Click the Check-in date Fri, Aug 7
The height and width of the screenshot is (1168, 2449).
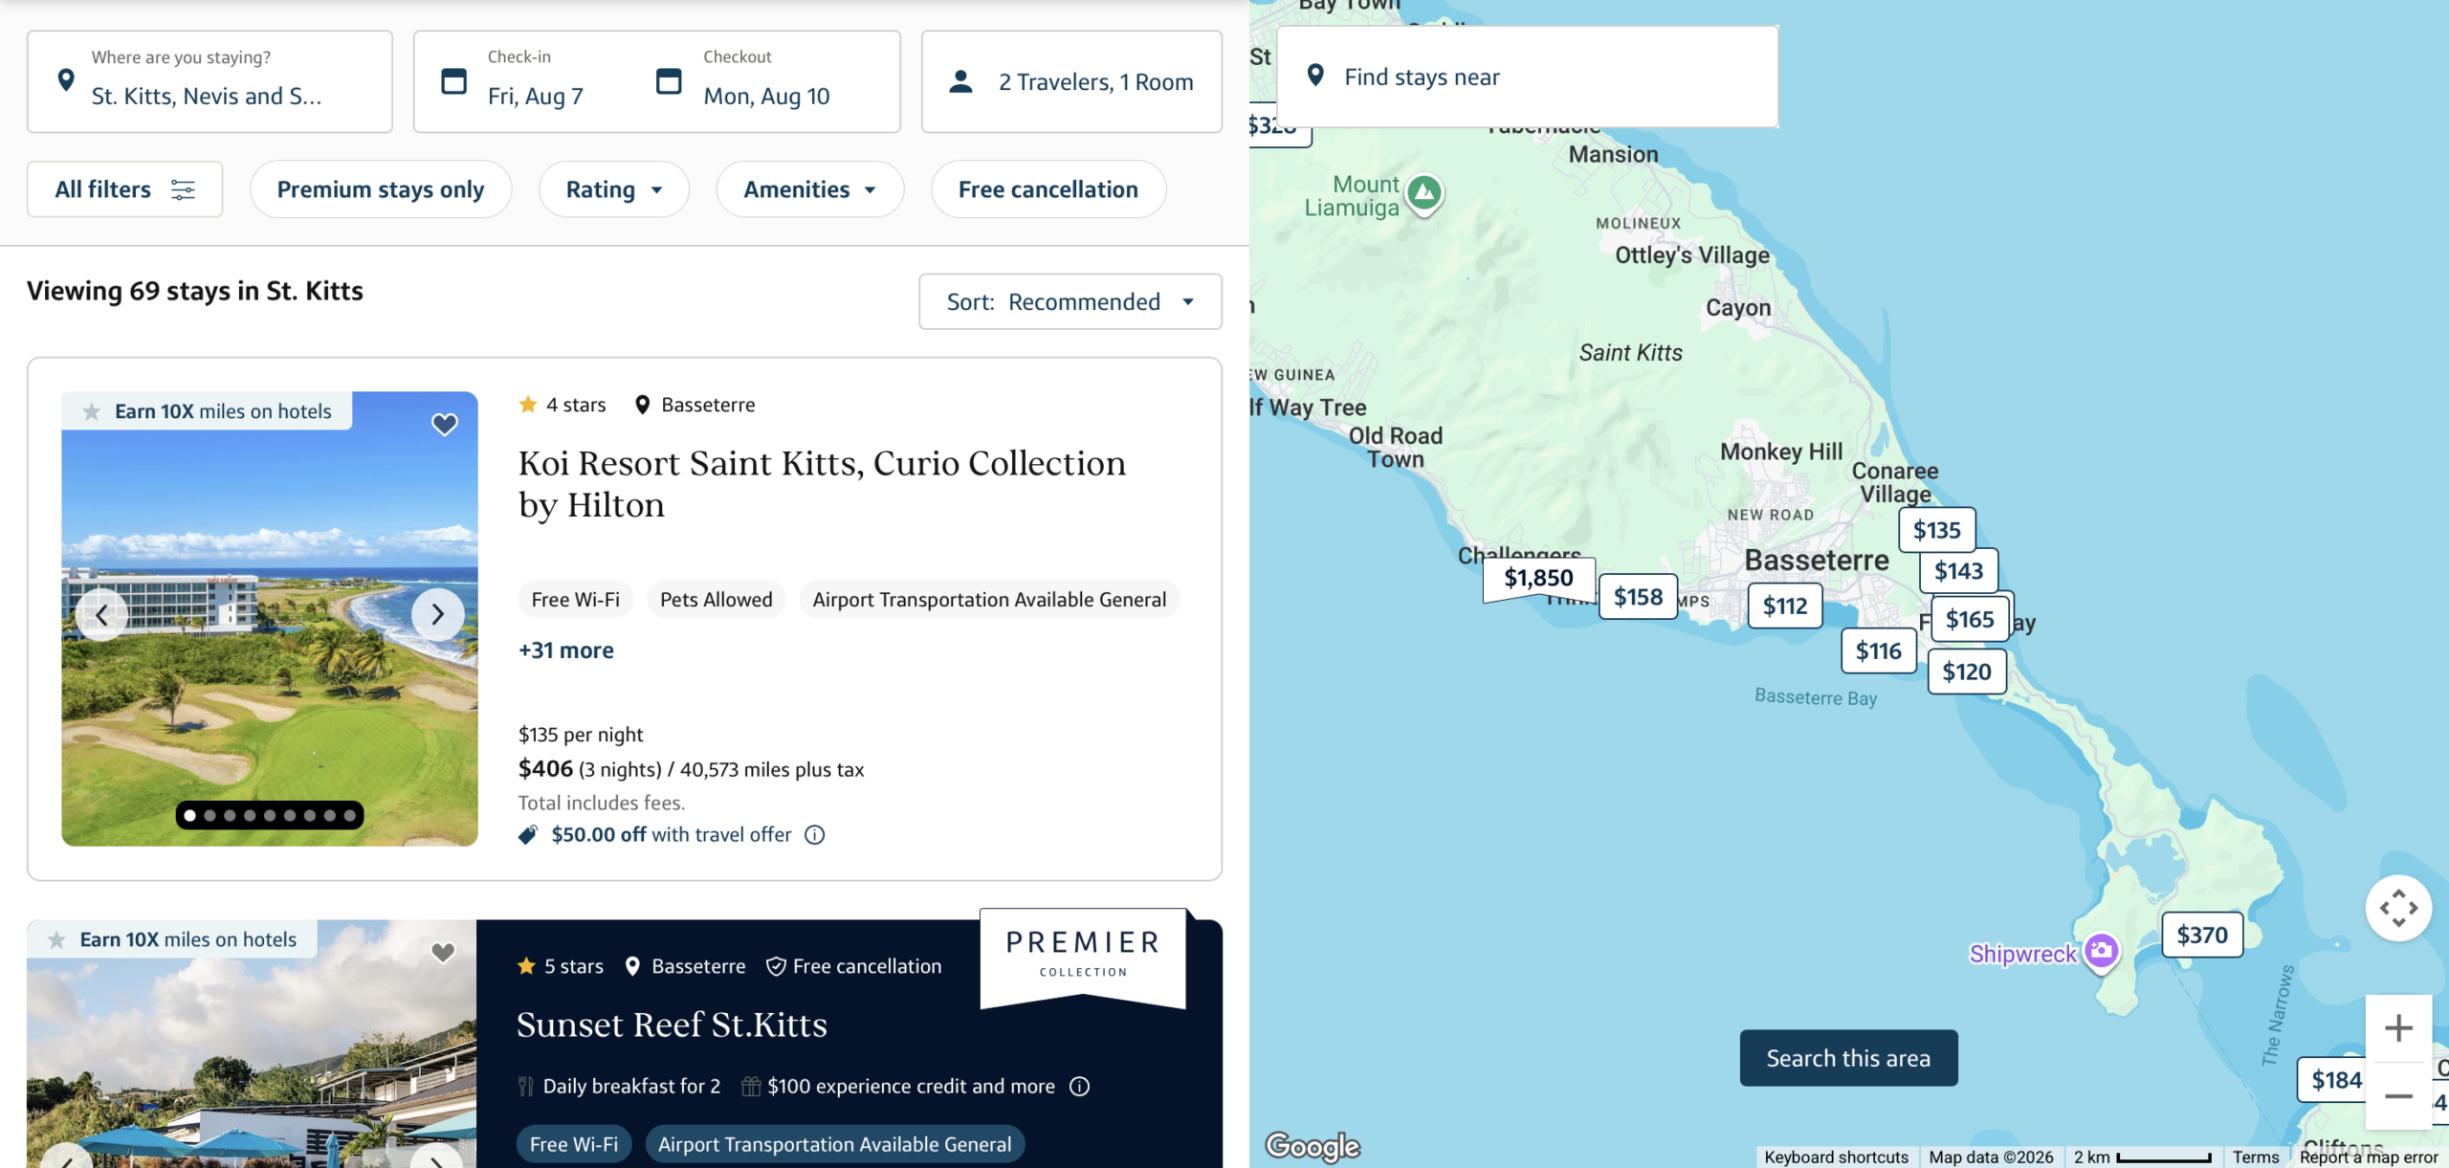[535, 97]
